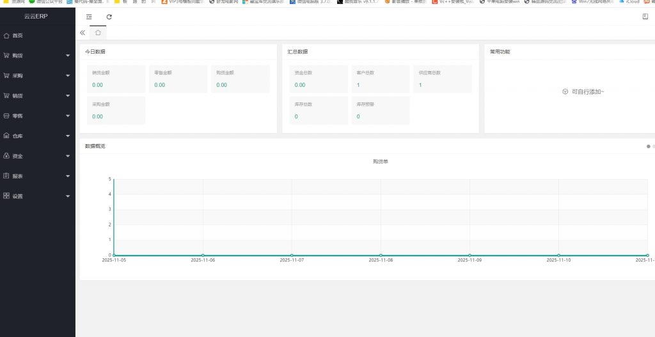Screen dimensions: 655x337
Task: Click the chart data point for 2025-11-07
Action: click(292, 255)
